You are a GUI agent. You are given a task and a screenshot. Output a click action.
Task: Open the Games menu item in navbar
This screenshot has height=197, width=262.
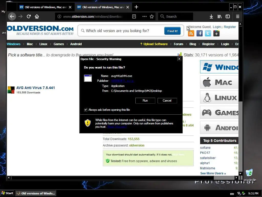[59, 44]
